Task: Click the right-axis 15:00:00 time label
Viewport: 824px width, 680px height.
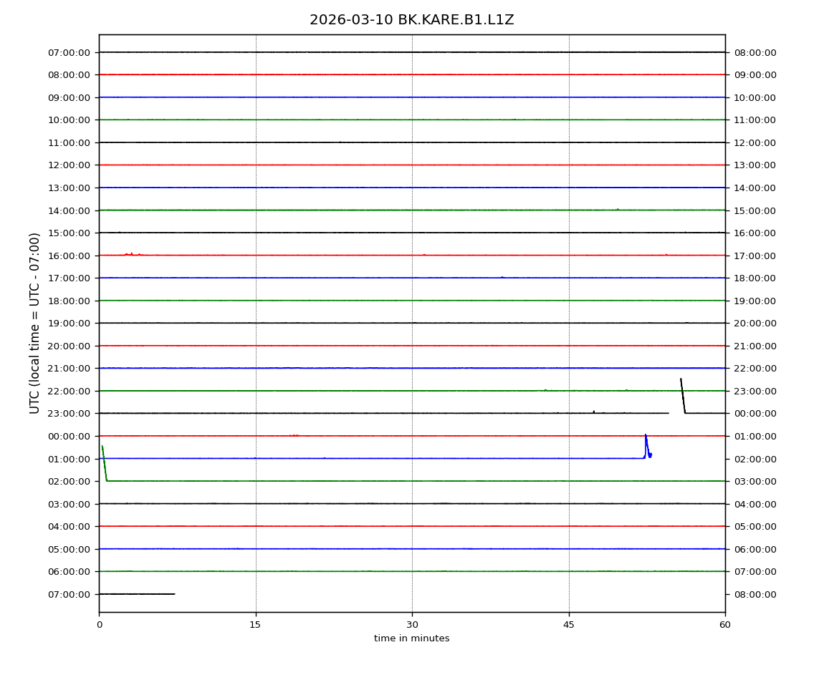Action: point(754,210)
